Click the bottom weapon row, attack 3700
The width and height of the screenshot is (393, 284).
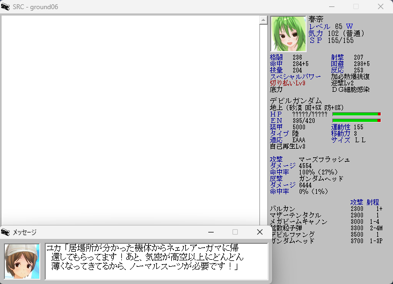pos(326,241)
